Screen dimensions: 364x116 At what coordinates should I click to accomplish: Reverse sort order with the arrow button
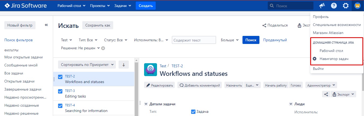click(124, 65)
